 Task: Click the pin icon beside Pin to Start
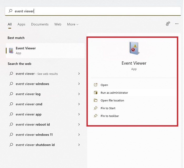(x=96, y=108)
